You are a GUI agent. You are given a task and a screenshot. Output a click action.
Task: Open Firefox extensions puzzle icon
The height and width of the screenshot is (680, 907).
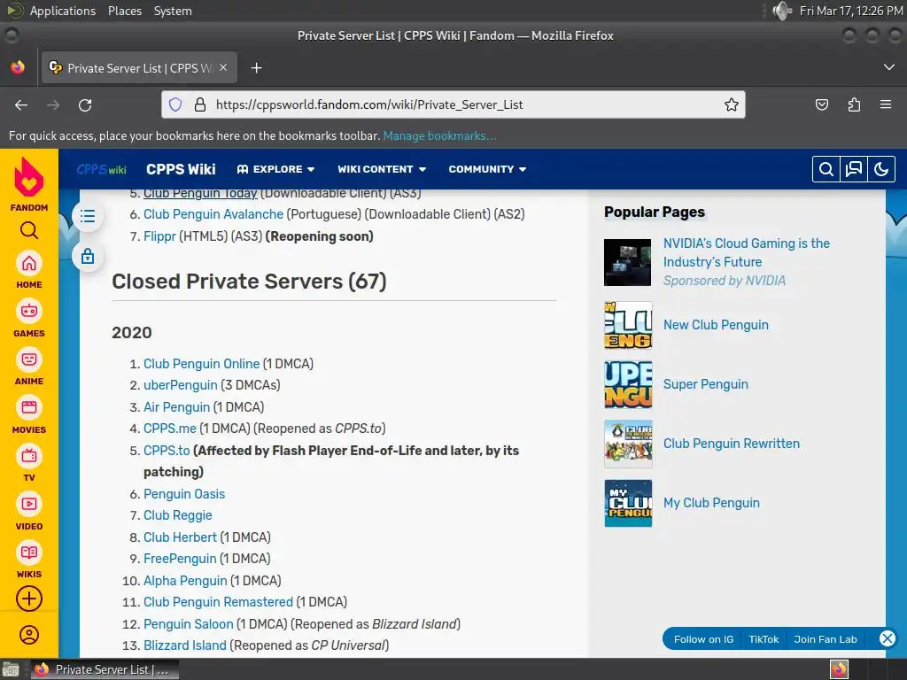[x=854, y=104]
